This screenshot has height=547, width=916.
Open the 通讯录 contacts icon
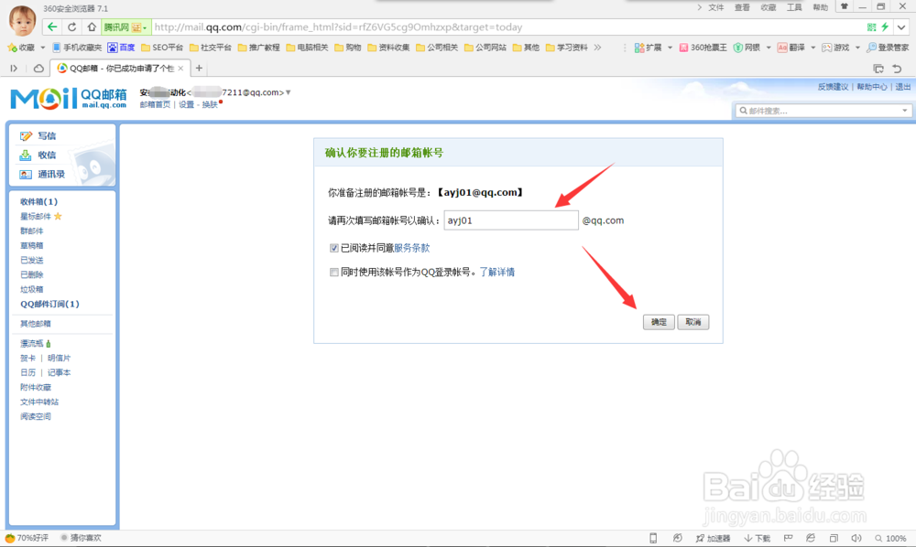[x=26, y=175]
